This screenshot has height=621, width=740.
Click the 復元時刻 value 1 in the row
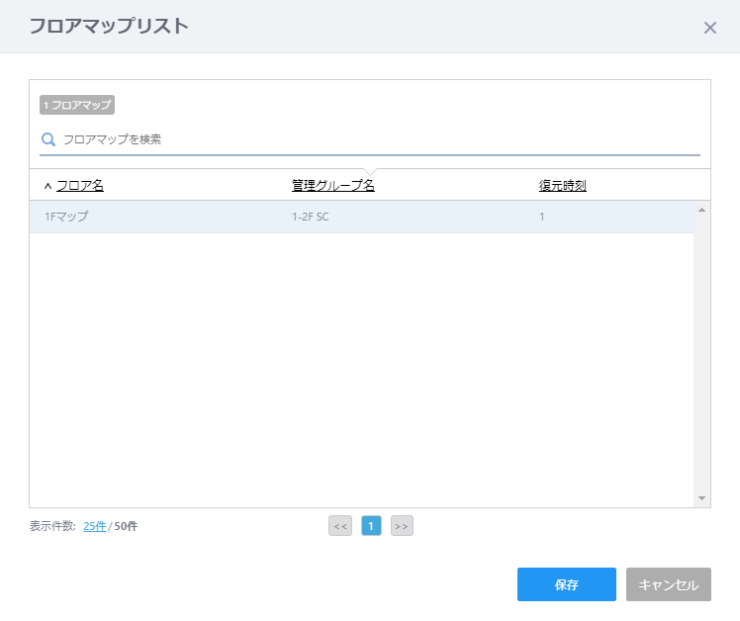pos(542,217)
